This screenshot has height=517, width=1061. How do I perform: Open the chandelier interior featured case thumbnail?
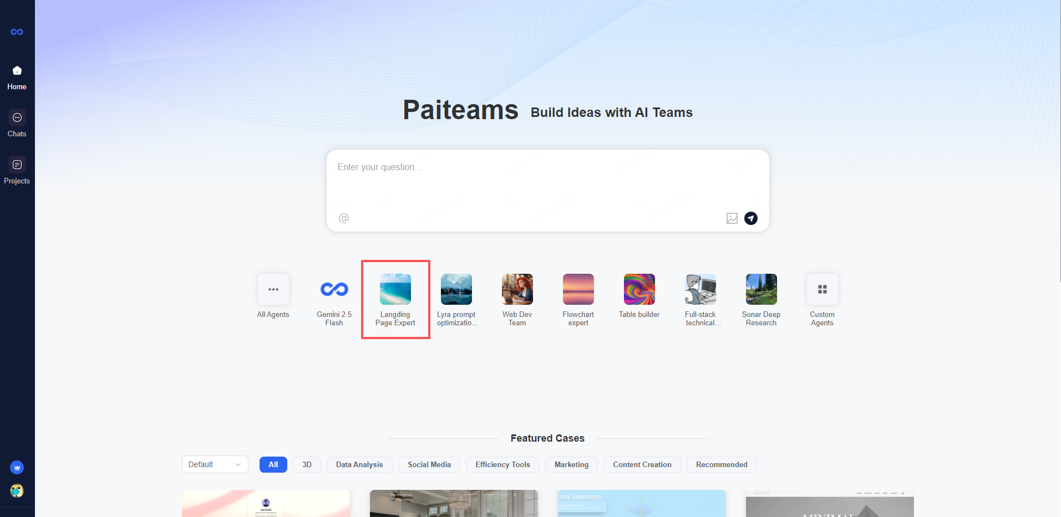(x=454, y=503)
